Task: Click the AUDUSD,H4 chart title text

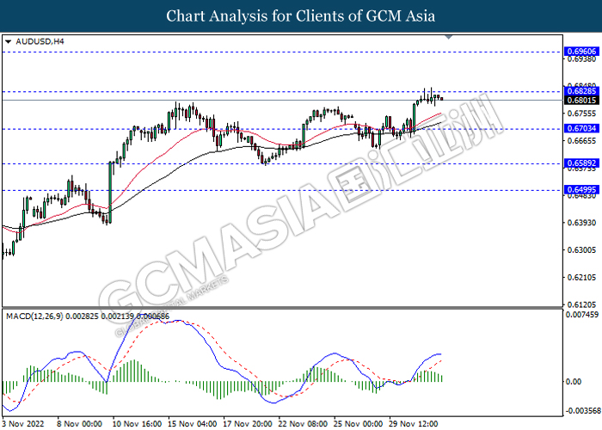Action: pos(40,41)
